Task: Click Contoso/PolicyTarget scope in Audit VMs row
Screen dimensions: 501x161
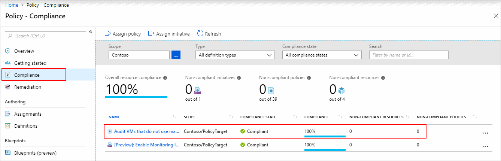Action: click(x=206, y=131)
